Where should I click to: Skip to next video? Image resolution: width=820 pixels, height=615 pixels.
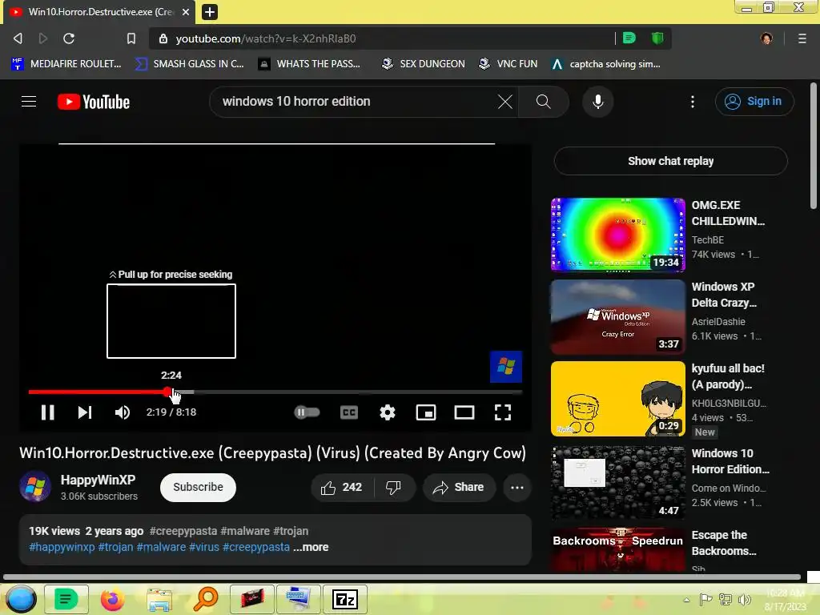coord(85,412)
